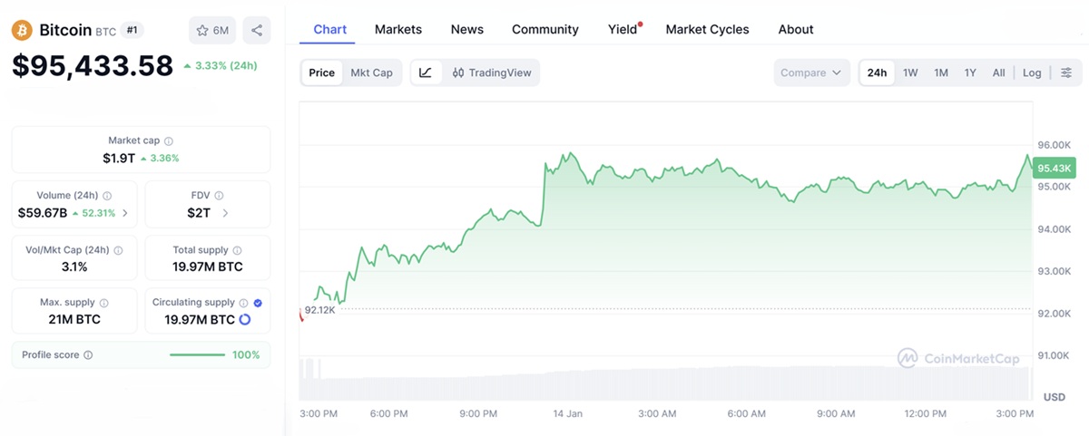Click the 21M BTC max supply value
The image size is (1089, 436).
[74, 319]
